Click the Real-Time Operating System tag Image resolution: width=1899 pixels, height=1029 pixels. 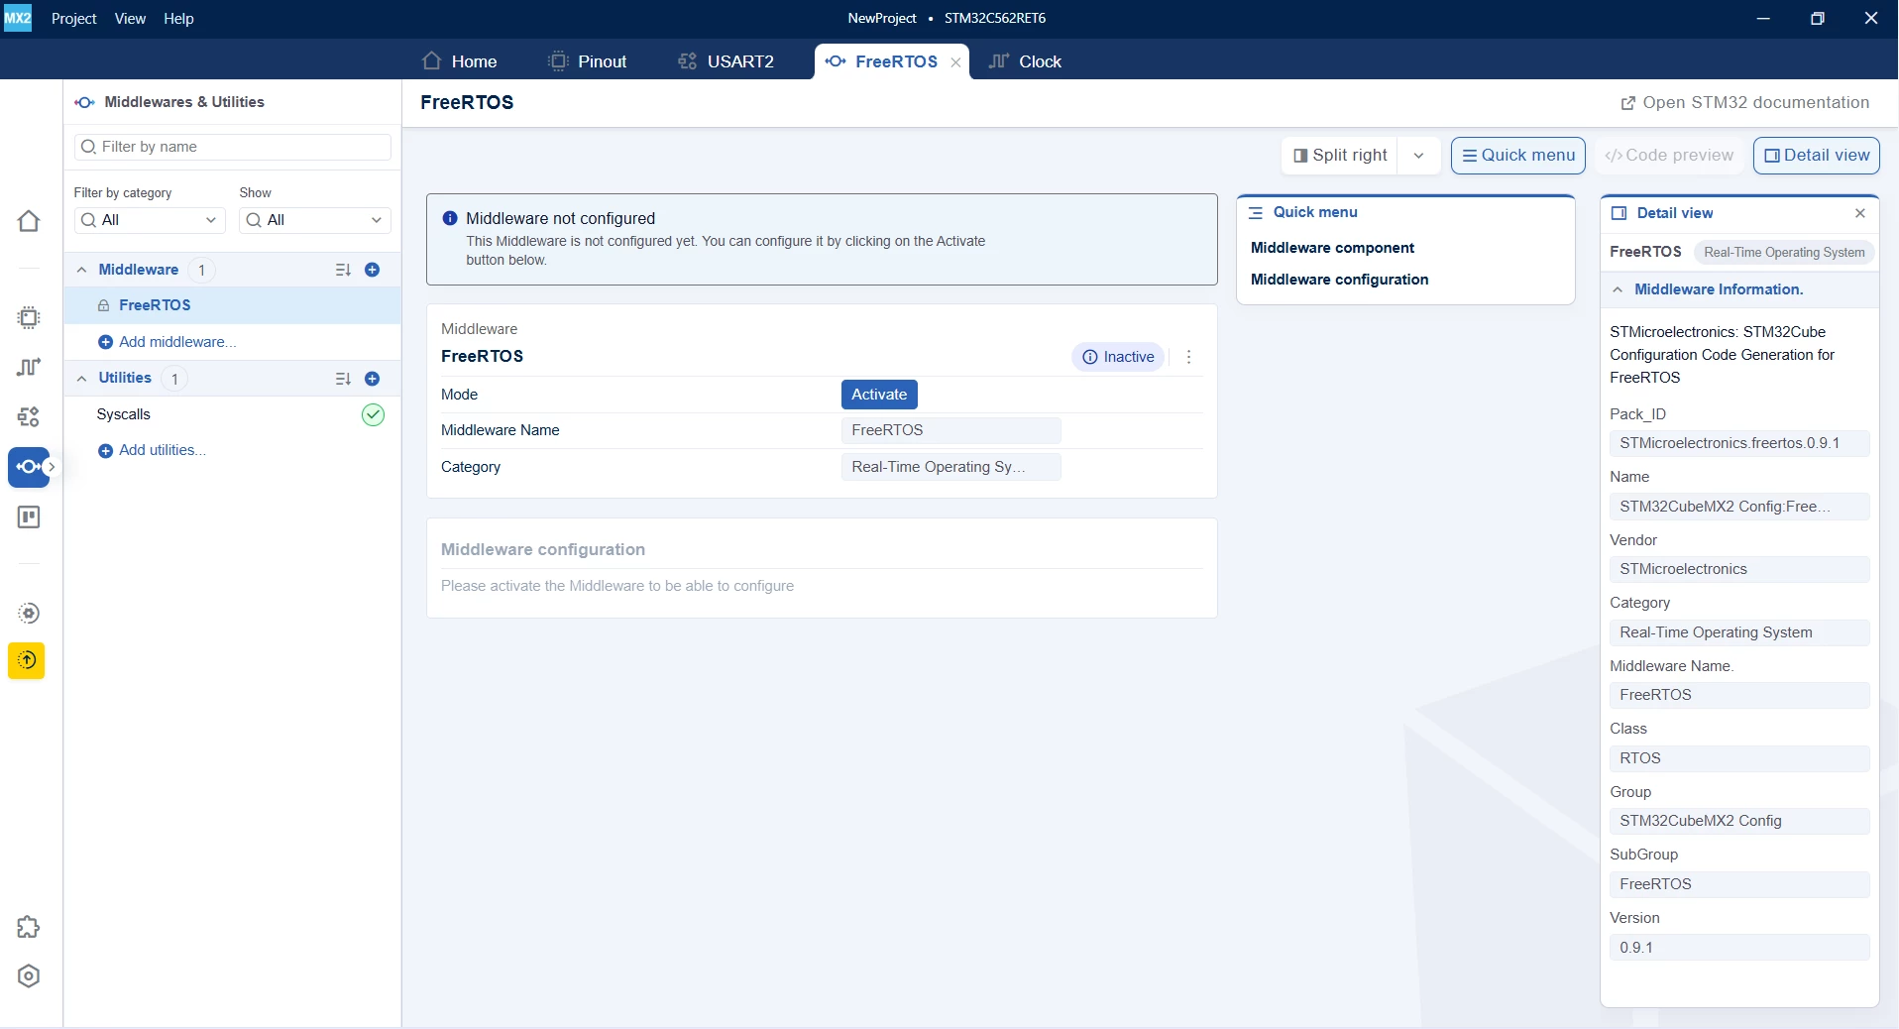(x=1784, y=253)
